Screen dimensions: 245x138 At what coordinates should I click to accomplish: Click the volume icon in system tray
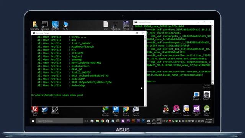click(199, 121)
